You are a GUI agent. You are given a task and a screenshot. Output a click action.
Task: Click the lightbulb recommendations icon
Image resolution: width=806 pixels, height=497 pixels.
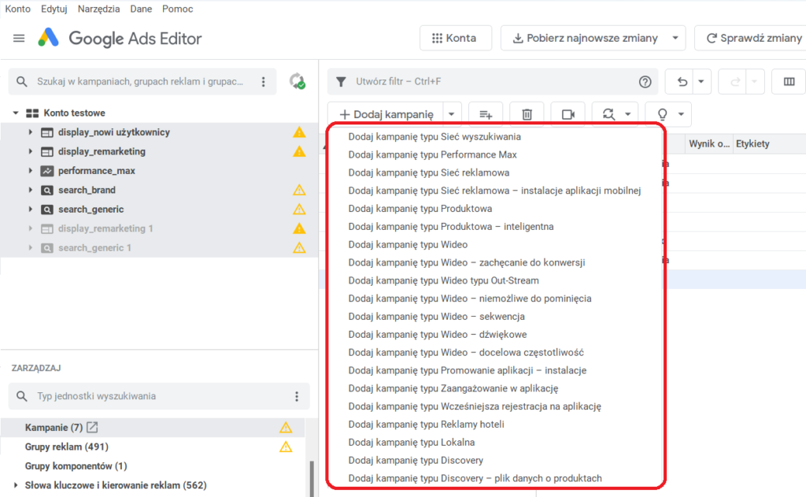[663, 114]
